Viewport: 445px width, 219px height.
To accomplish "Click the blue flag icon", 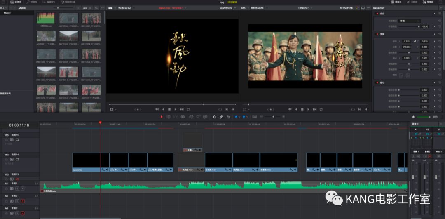I will 236,117.
